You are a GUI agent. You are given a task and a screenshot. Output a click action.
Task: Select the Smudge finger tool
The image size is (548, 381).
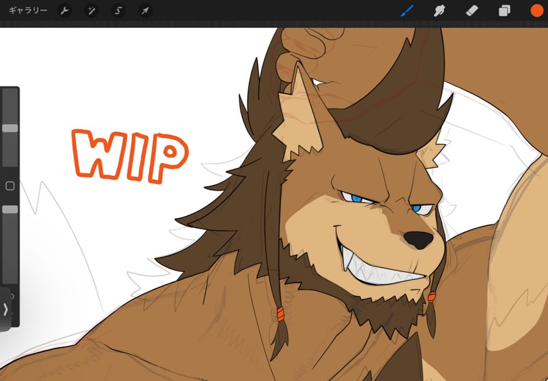click(439, 11)
